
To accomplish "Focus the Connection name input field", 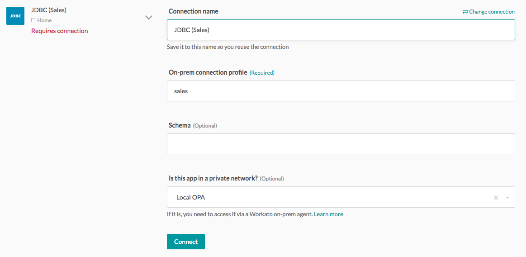I will (x=341, y=30).
